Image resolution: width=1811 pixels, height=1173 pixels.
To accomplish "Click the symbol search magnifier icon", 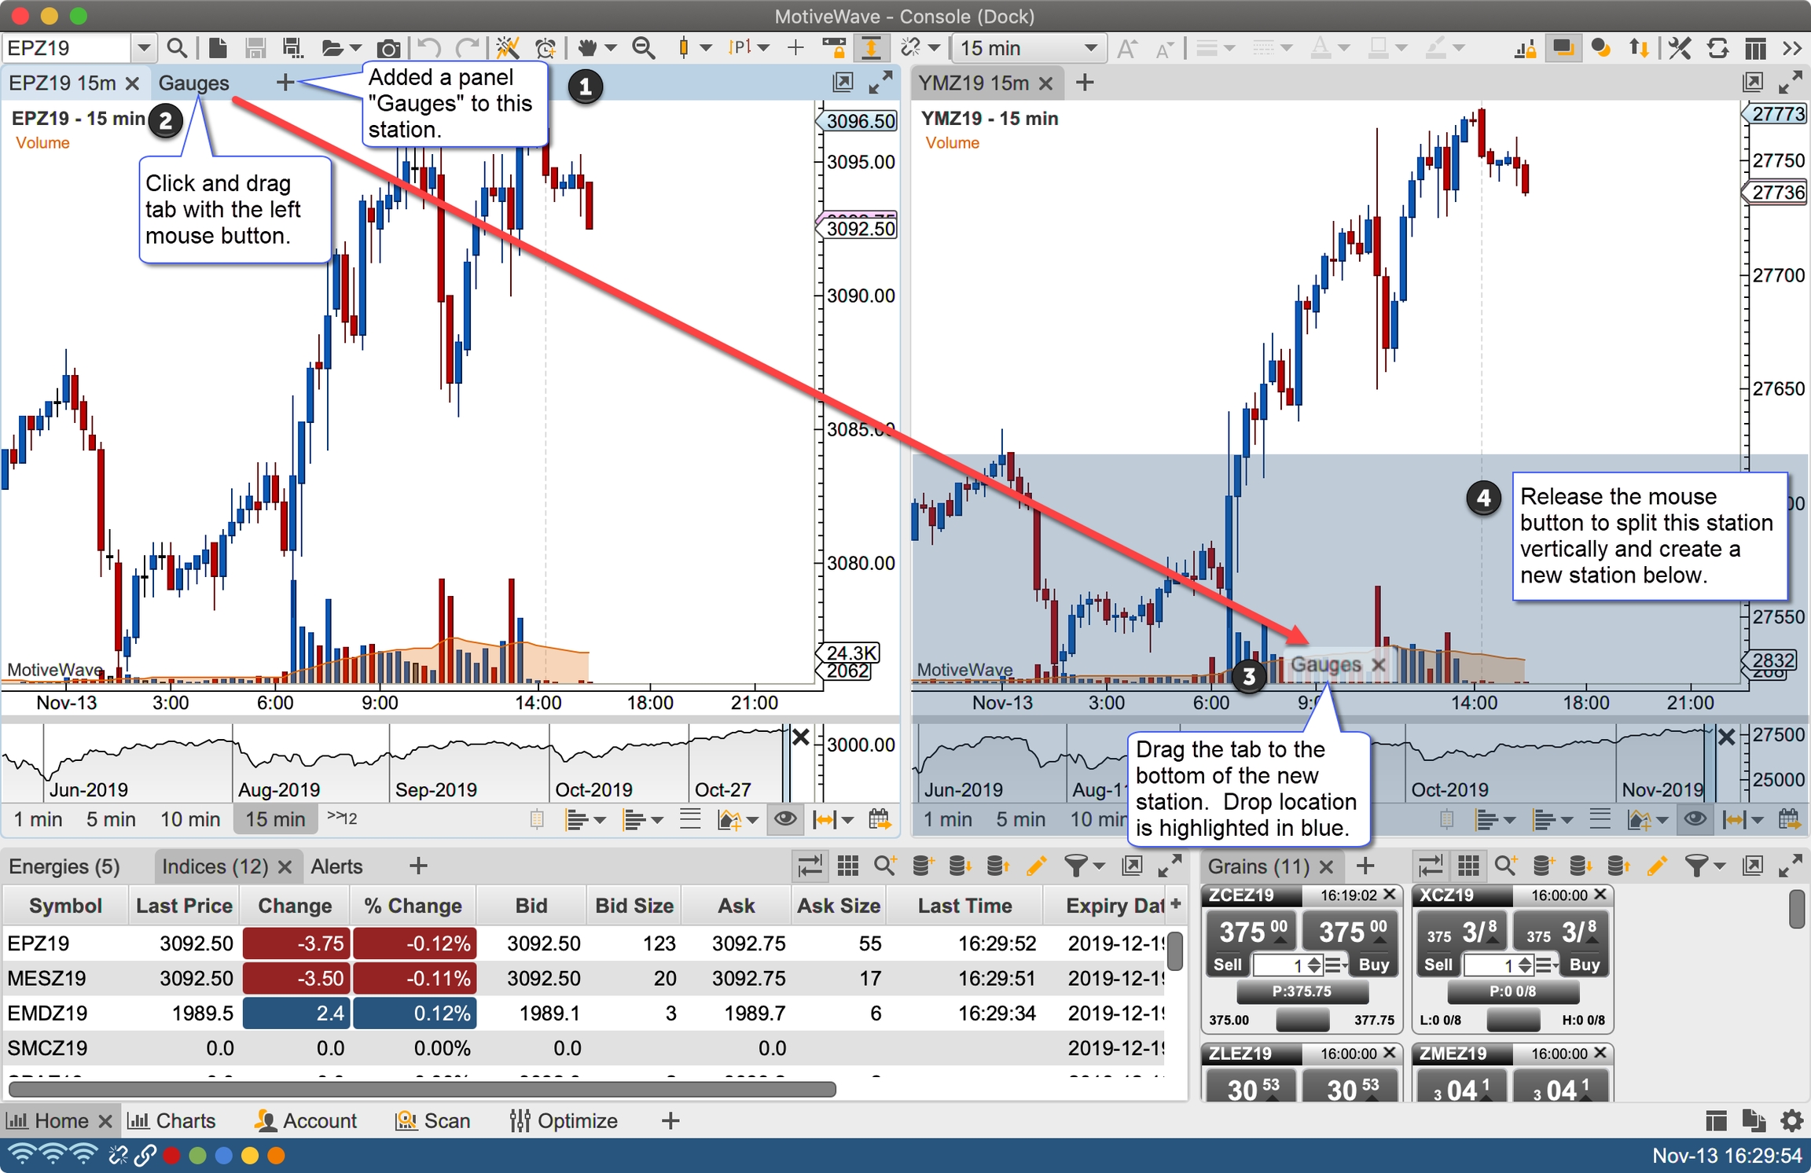I will pyautogui.click(x=177, y=48).
